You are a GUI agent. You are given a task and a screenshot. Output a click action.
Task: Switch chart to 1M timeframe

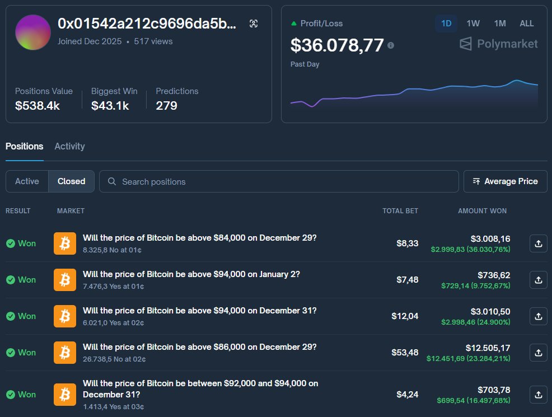[500, 24]
